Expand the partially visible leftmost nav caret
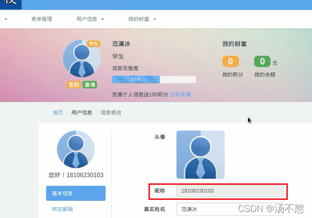Image resolution: width=312 pixels, height=218 pixels. pos(6,19)
